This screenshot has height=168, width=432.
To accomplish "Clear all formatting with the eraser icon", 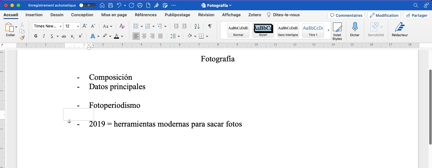I will [x=122, y=26].
